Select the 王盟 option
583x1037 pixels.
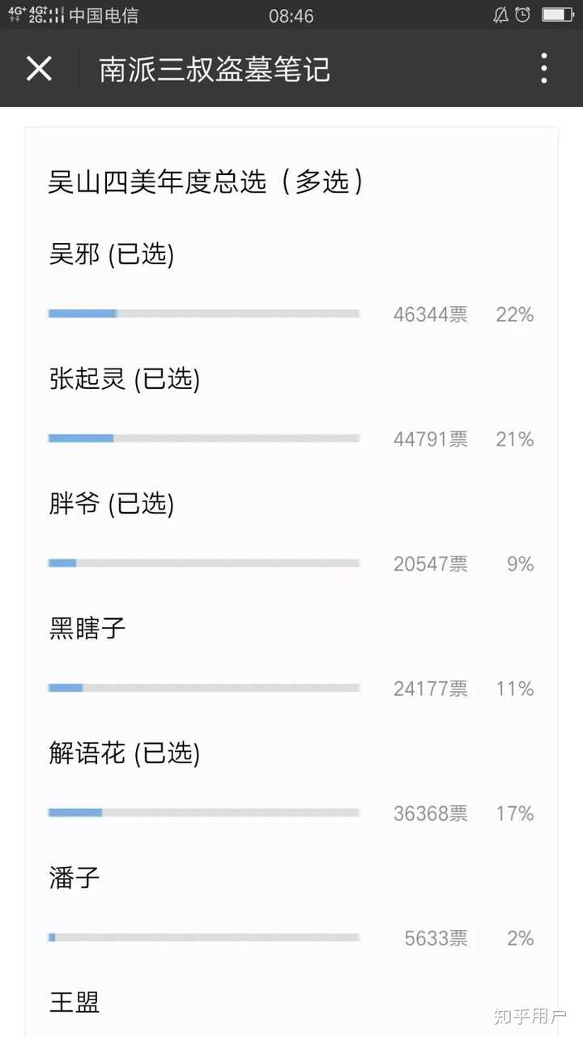pyautogui.click(x=74, y=1003)
